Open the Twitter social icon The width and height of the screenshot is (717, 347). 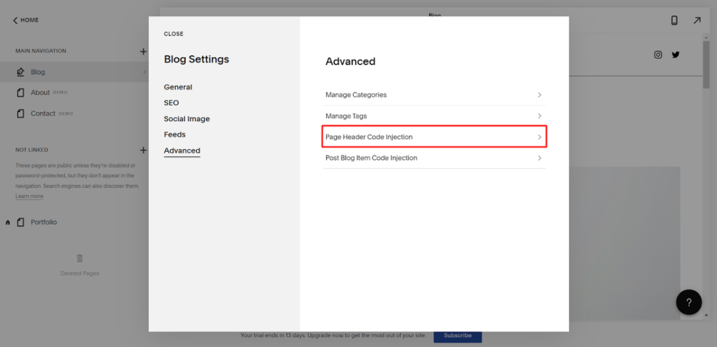[676, 55]
